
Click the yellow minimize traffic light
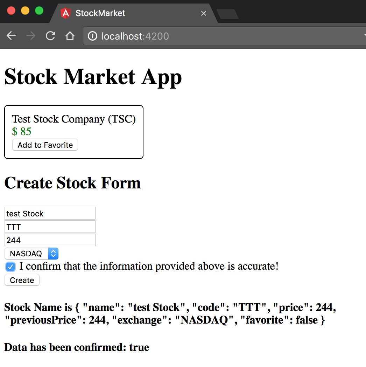24,11
